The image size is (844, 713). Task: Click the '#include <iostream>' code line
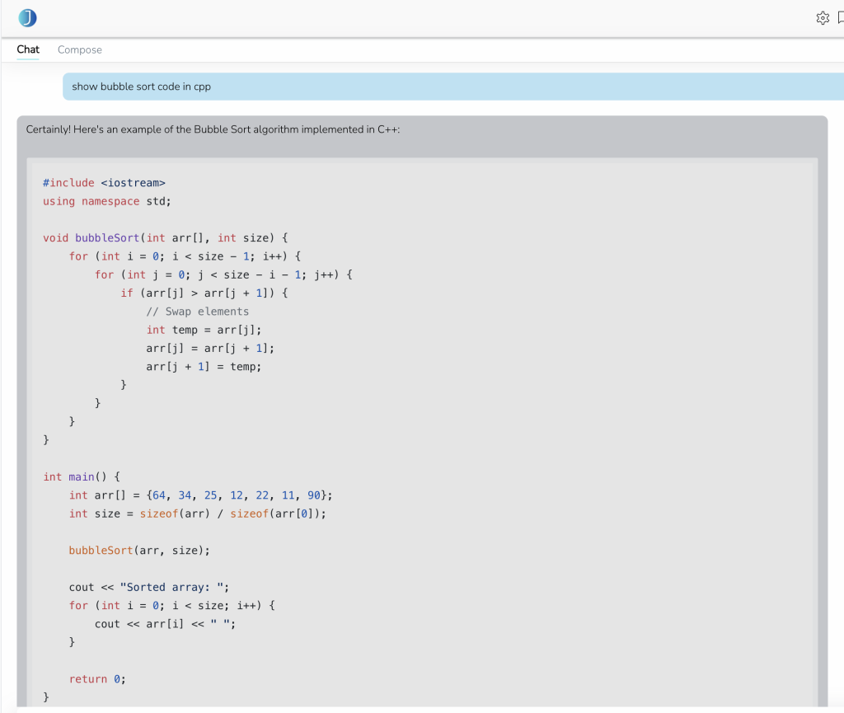(104, 182)
